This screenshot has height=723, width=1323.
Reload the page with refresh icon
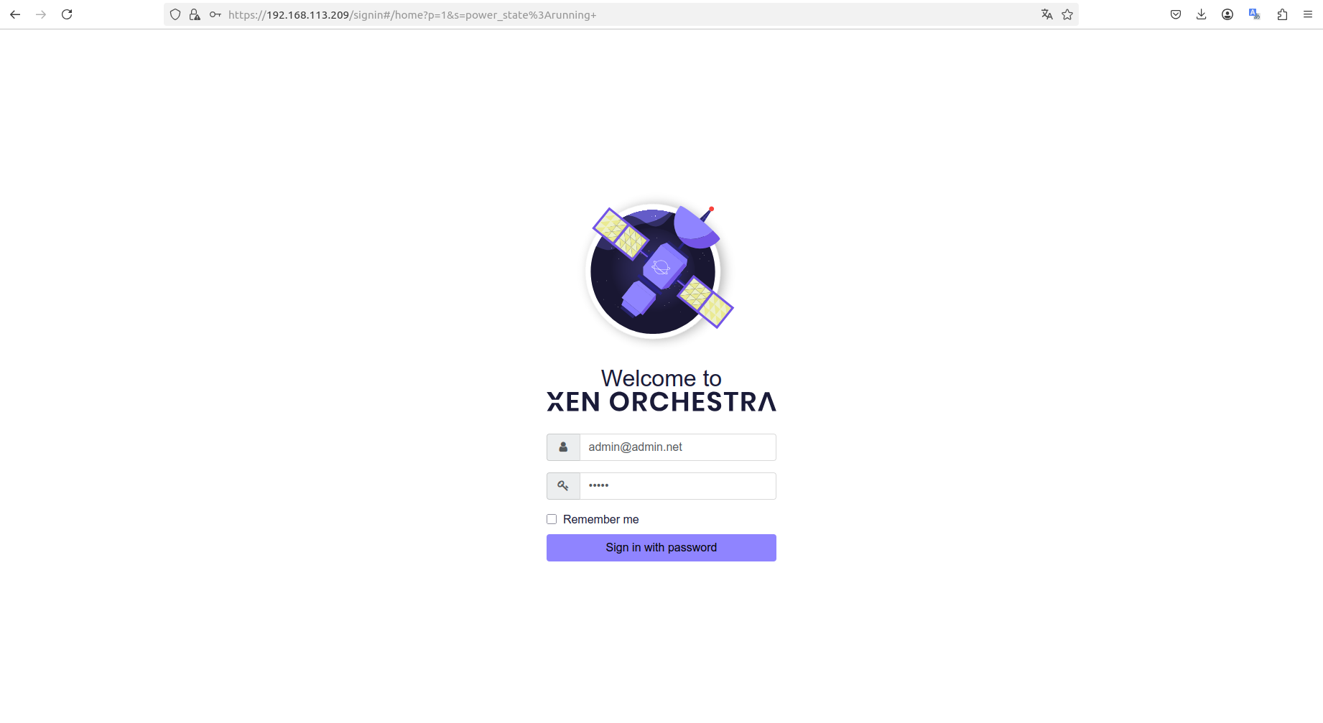pos(67,14)
